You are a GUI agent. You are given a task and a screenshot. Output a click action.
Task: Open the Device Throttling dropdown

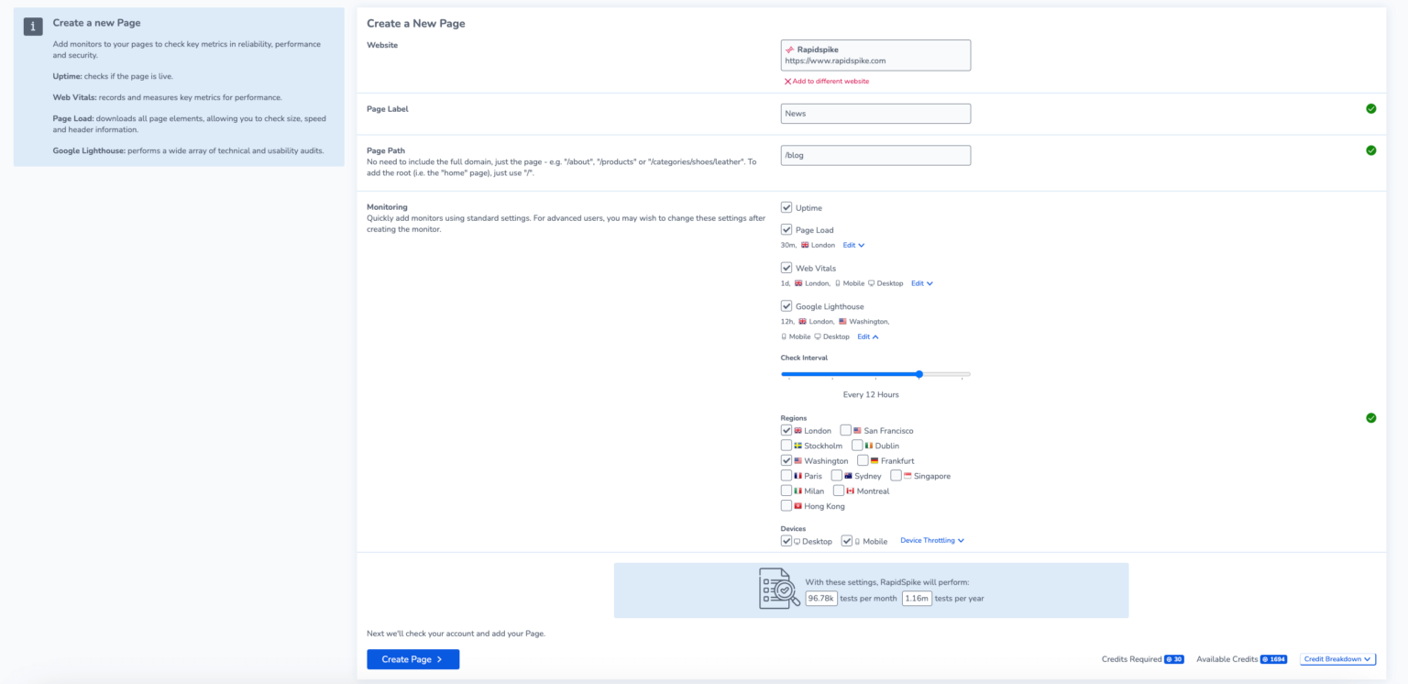pos(931,541)
